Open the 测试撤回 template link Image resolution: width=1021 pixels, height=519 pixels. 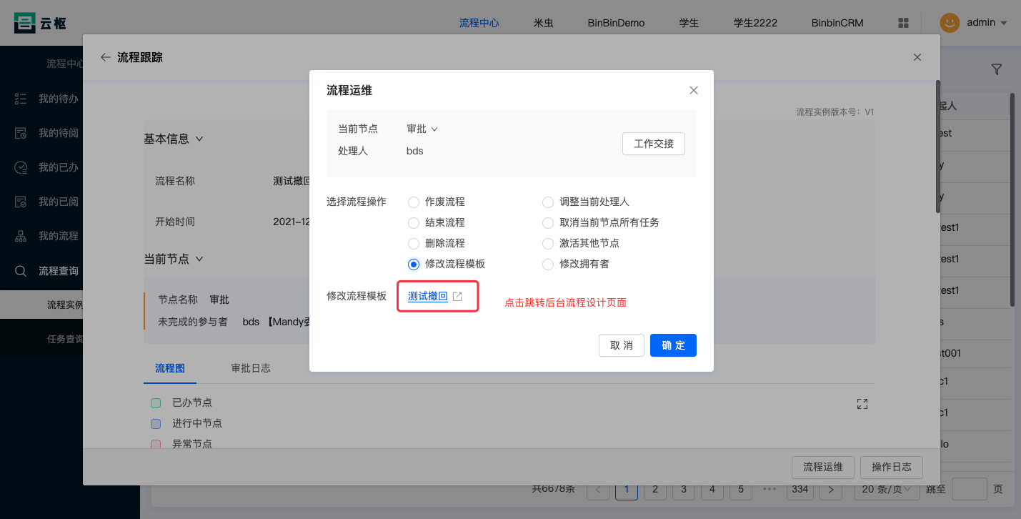coord(428,297)
